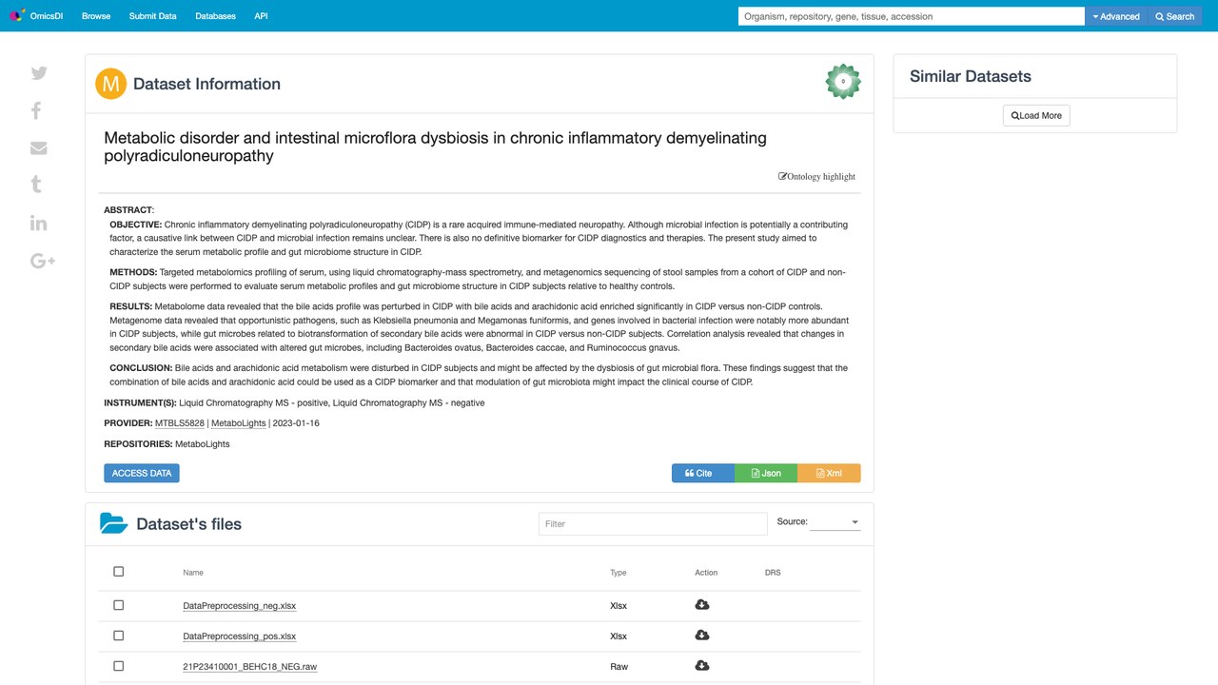Viewport: 1218px width, 685px height.
Task: Click the Name column header
Action: tap(193, 573)
